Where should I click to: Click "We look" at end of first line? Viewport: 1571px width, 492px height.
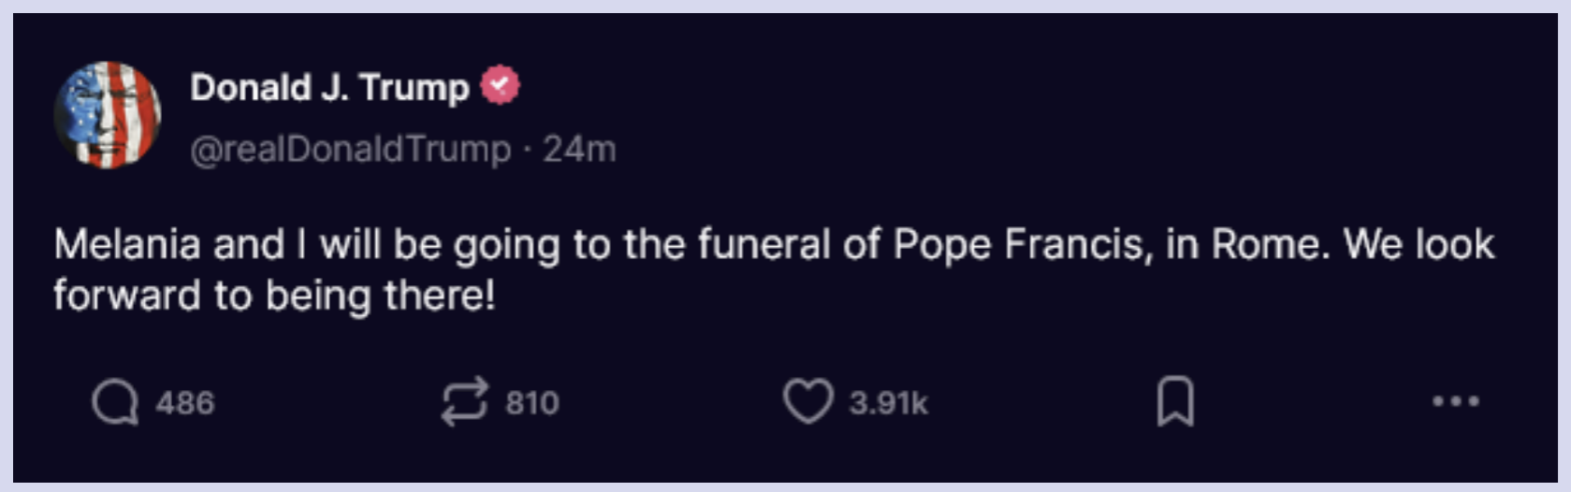click(1418, 245)
